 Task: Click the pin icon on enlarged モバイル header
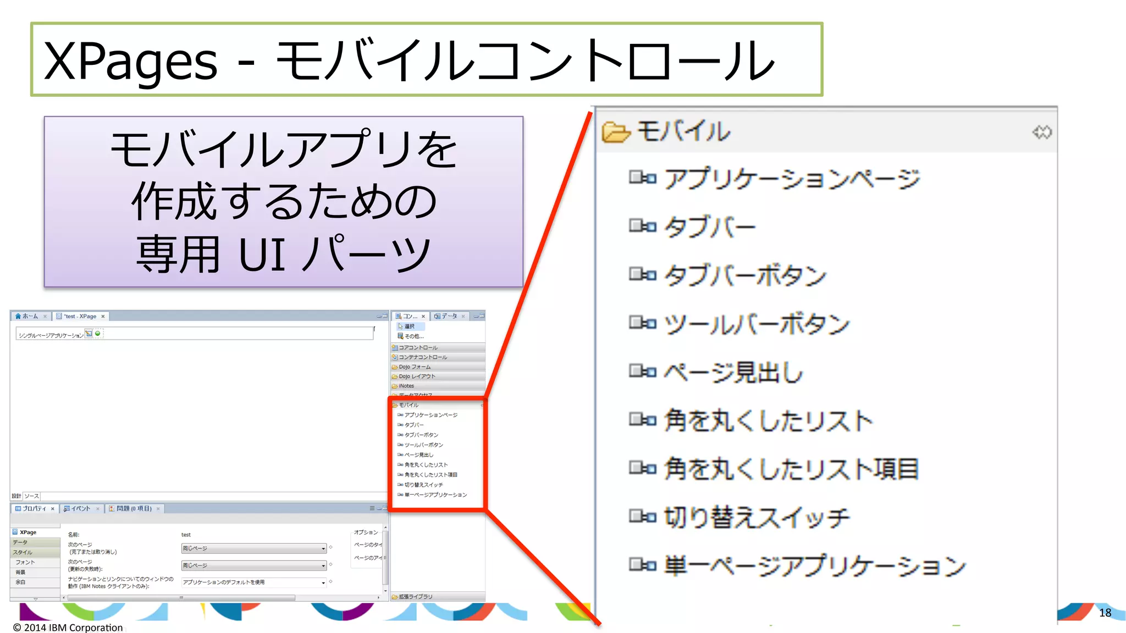(1042, 132)
